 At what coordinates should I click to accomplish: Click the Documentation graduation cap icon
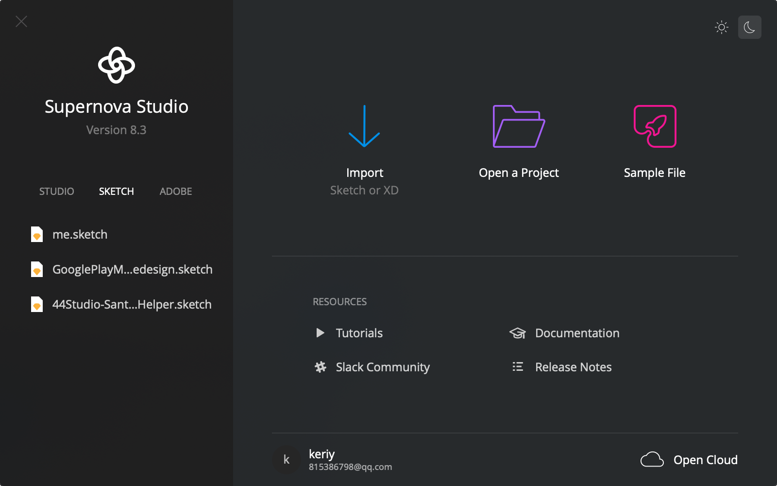coord(518,333)
